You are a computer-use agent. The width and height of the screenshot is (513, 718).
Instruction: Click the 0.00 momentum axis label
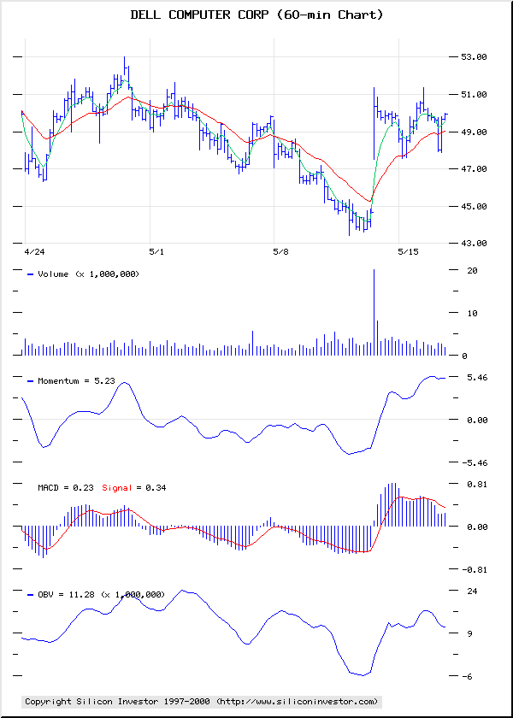pyautogui.click(x=476, y=420)
